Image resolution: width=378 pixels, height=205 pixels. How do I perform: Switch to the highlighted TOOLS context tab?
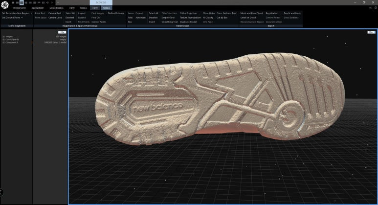[x=106, y=8]
